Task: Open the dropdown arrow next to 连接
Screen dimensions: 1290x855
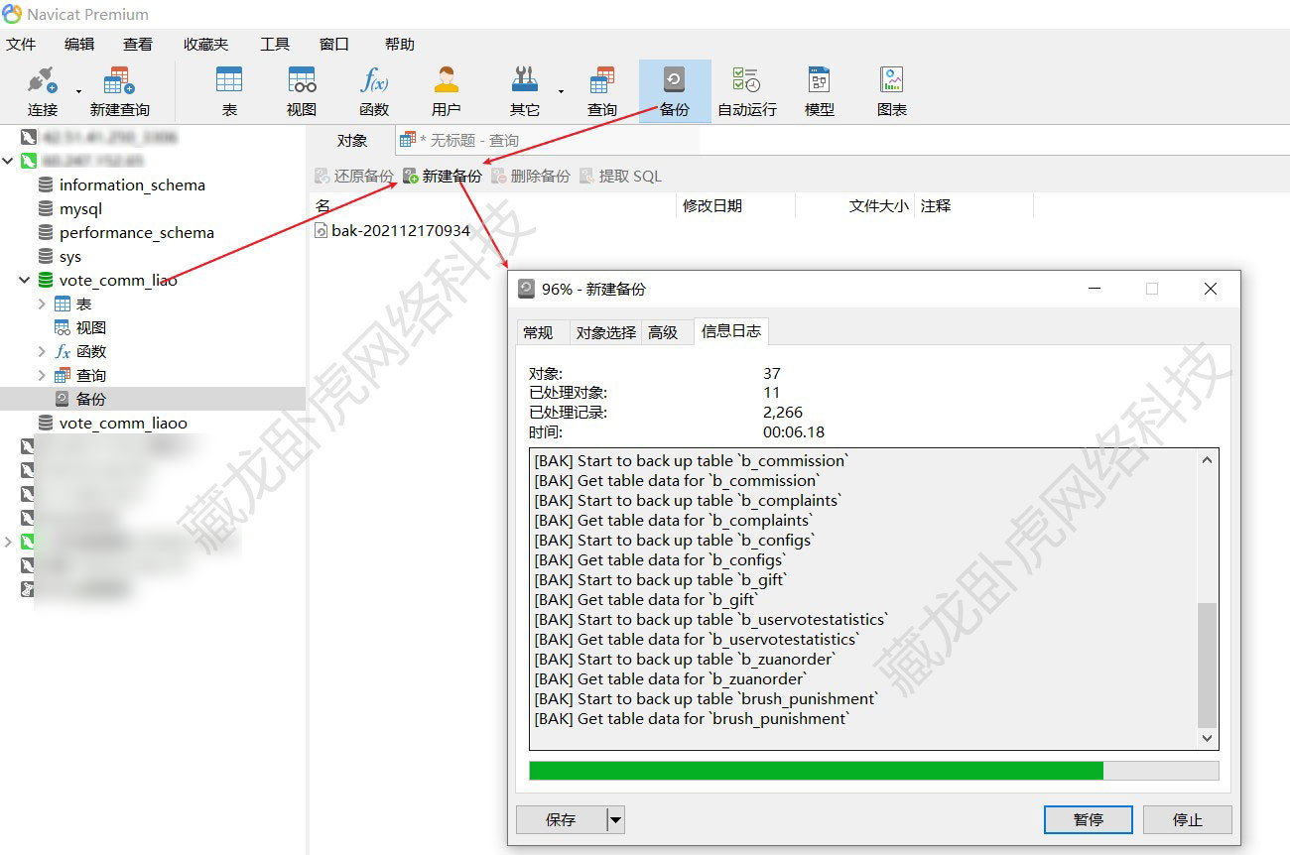Action: [x=78, y=91]
